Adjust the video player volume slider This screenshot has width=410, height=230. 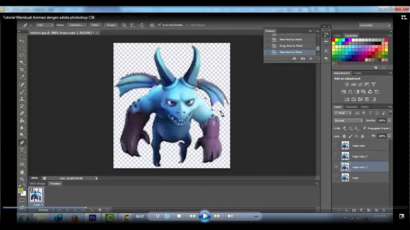(248, 216)
